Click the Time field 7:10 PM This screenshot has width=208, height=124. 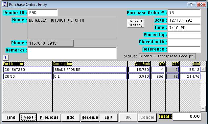click(x=184, y=28)
